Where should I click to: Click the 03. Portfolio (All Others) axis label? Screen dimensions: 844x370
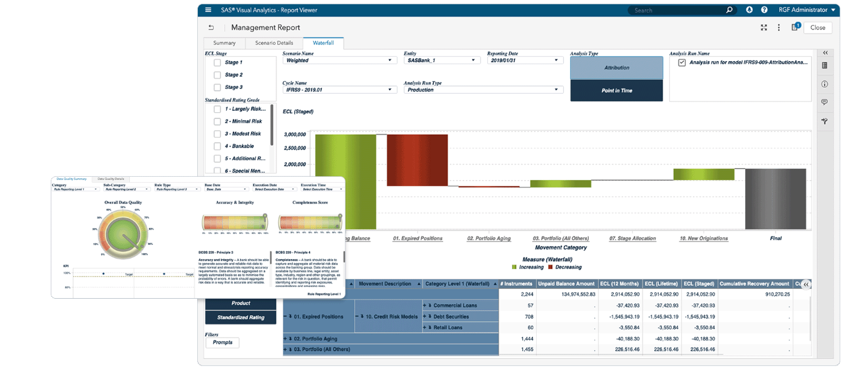560,238
